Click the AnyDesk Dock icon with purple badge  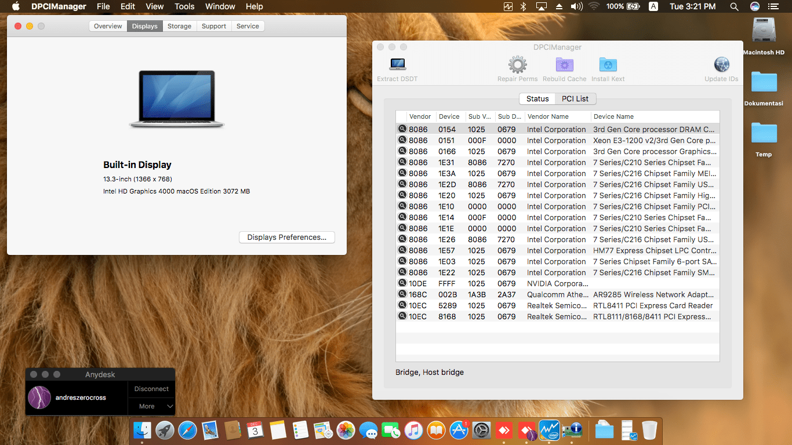coord(526,430)
